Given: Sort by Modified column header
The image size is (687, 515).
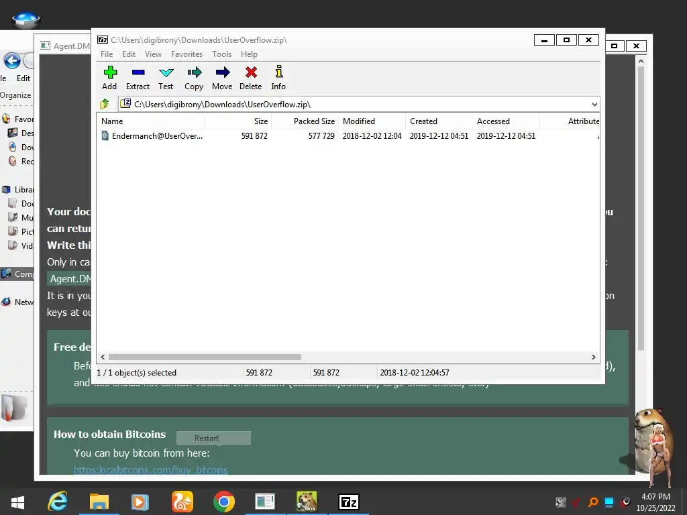Looking at the screenshot, I should (x=372, y=121).
